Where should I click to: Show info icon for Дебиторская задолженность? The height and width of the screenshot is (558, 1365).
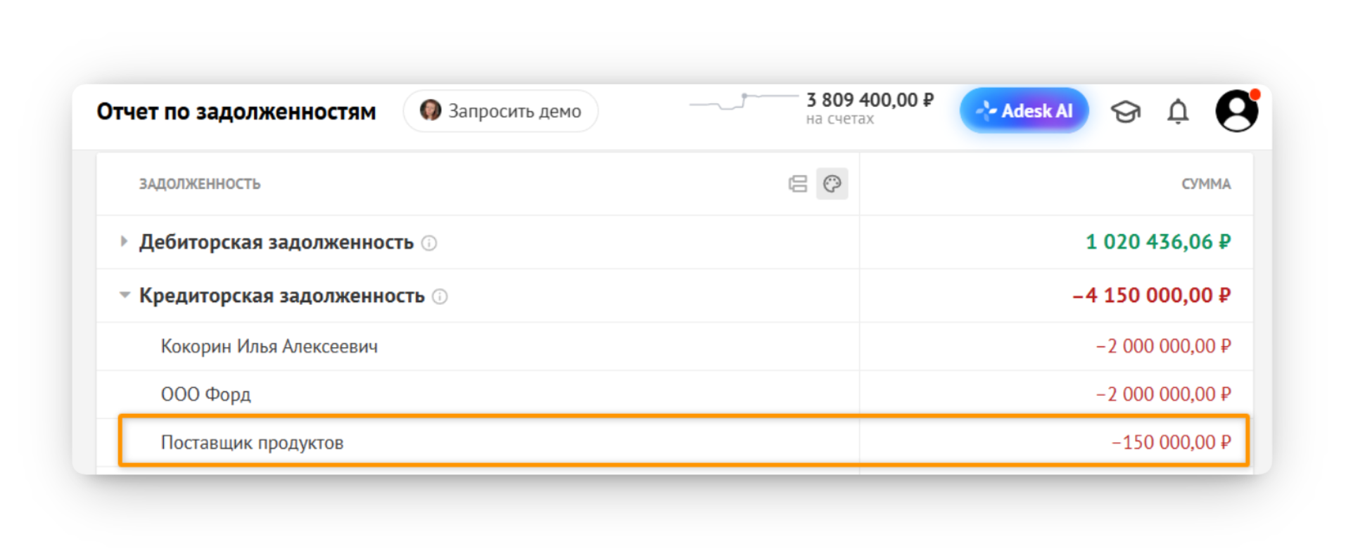click(x=428, y=243)
